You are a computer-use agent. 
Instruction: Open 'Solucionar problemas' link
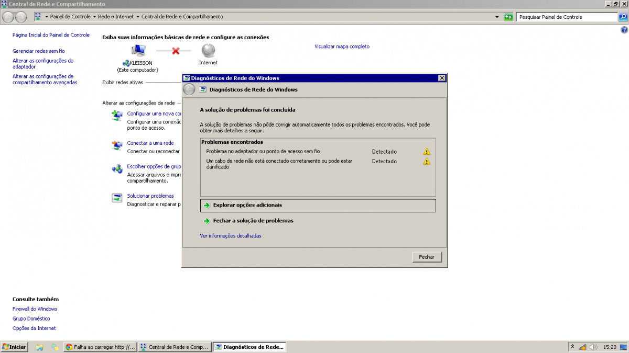150,196
